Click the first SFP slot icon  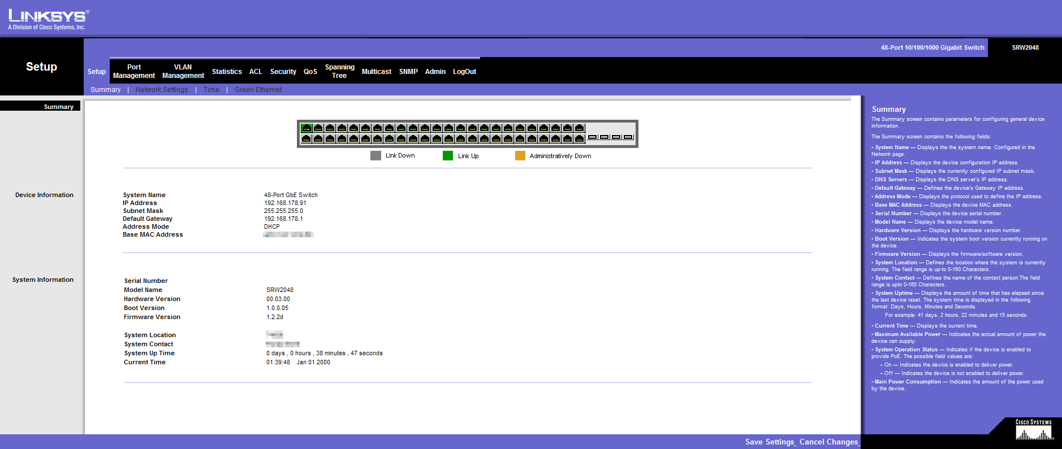click(592, 137)
